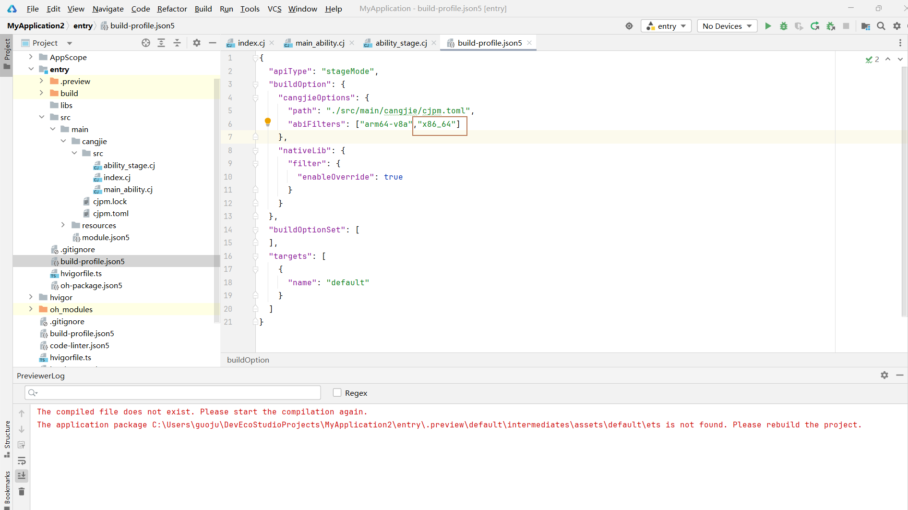The image size is (908, 510).
Task: Click the Stop square icon
Action: [846, 26]
